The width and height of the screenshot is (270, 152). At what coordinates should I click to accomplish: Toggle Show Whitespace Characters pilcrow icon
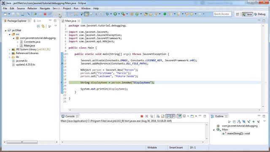click(101, 14)
